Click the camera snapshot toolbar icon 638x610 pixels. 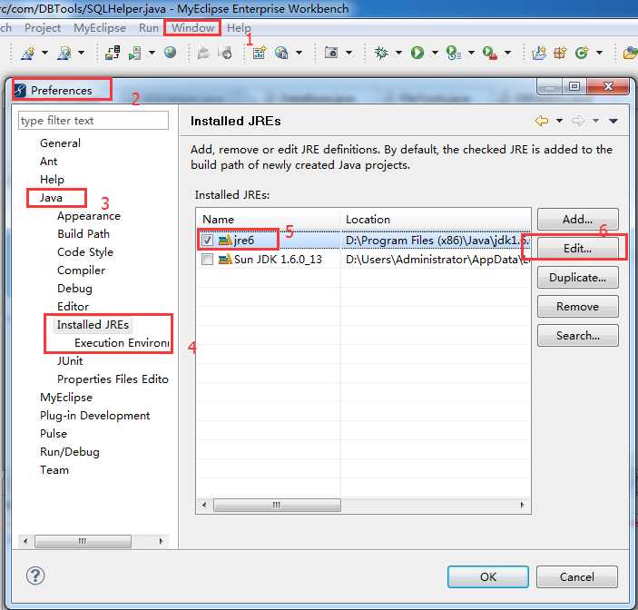(331, 52)
